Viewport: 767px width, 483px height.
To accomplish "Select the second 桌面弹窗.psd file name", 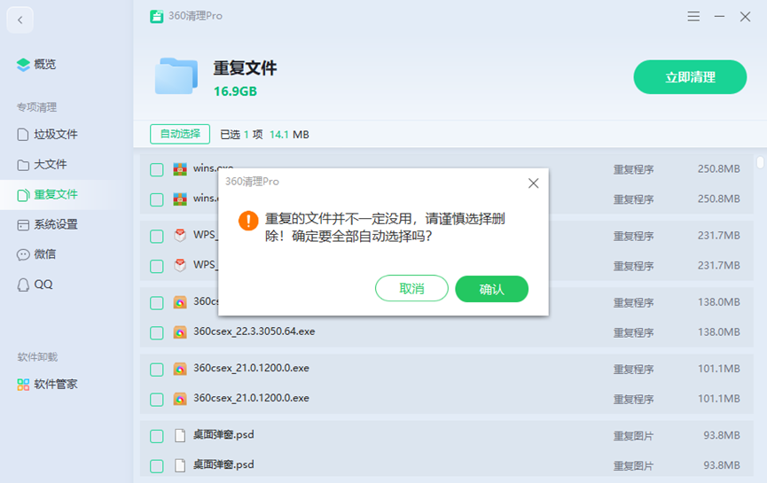I will 223,464.
